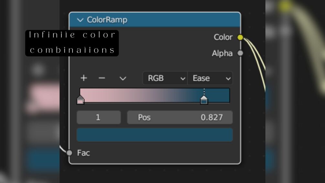
Task: Click the Pos field showing 0.827
Action: tap(180, 117)
